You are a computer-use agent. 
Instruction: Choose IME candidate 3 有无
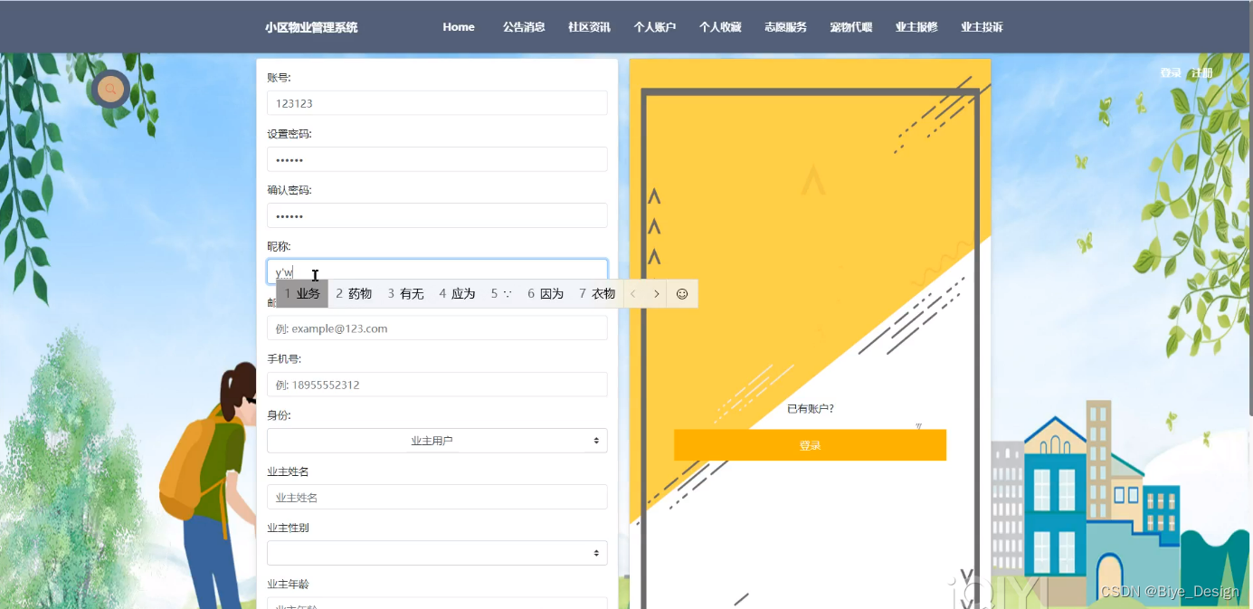tap(405, 294)
